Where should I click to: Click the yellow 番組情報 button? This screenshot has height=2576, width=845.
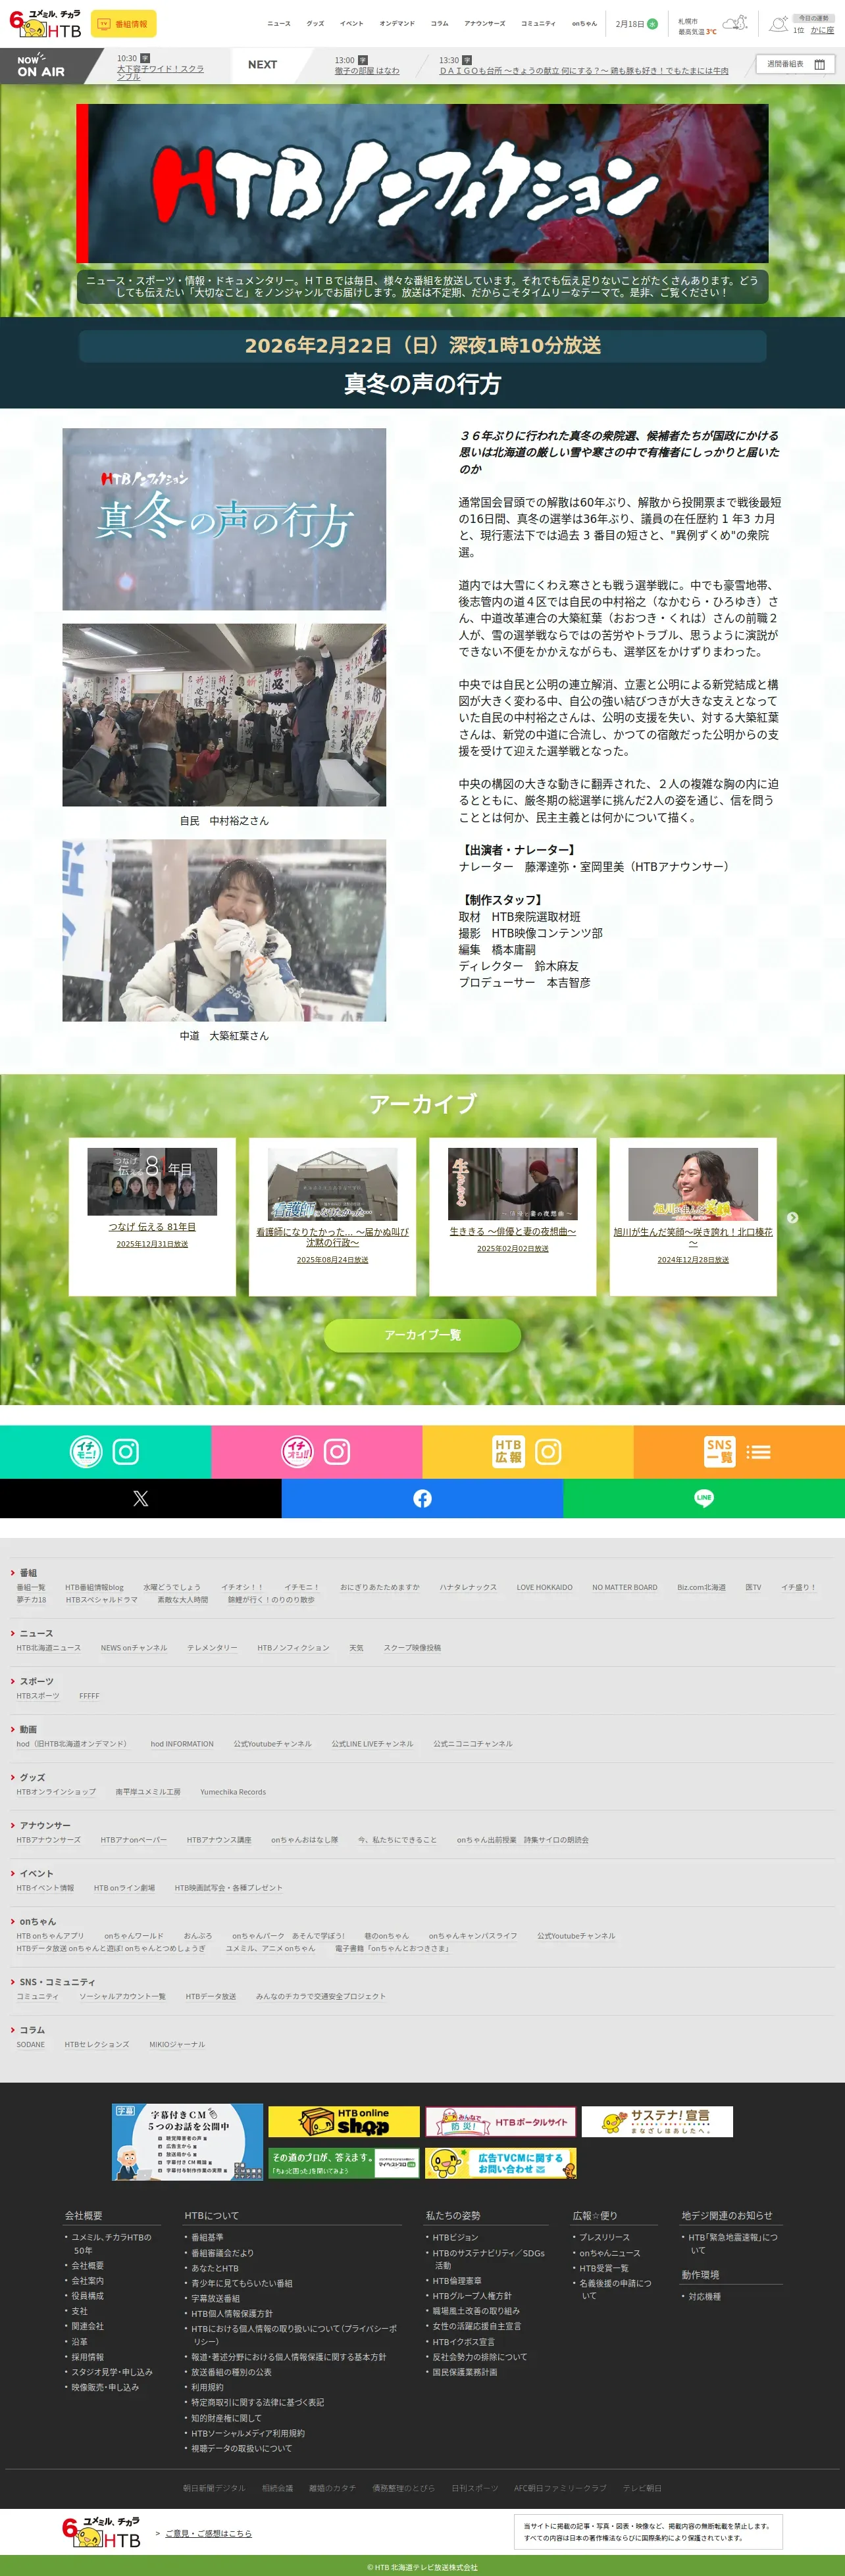point(123,23)
